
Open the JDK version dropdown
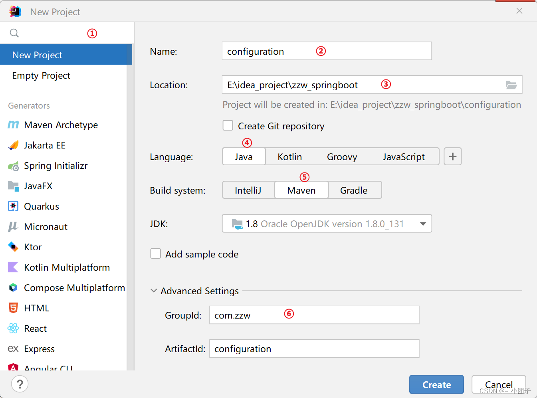coord(327,224)
